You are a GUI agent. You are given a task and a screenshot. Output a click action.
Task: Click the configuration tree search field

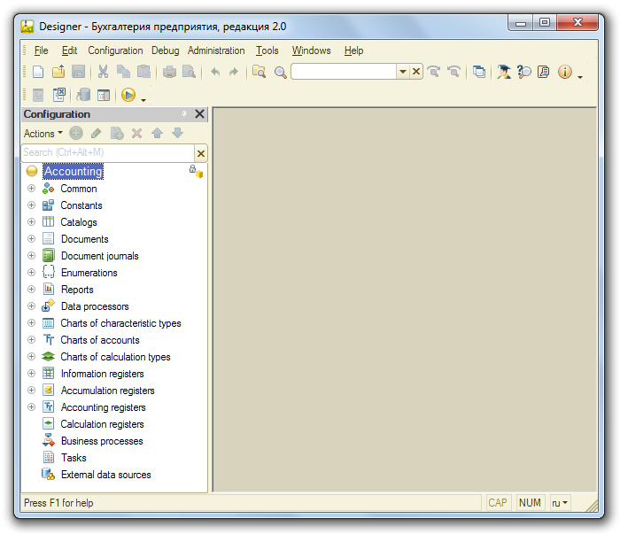click(107, 152)
